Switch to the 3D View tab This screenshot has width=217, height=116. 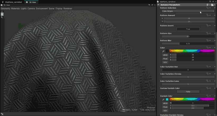point(31,2)
